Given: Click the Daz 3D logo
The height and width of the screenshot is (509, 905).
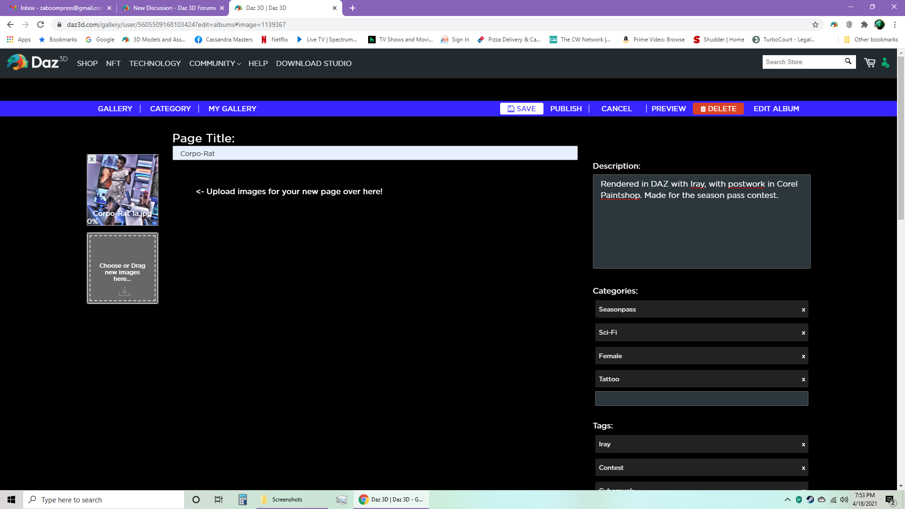Looking at the screenshot, I should pyautogui.click(x=37, y=62).
